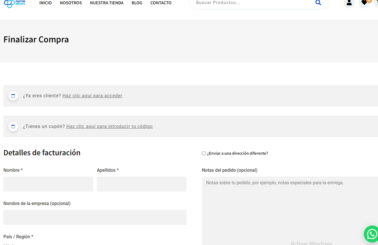The width and height of the screenshot is (378, 245).
Task: Click the 'Detalles de facturación' heading
Action: [x=42, y=153]
